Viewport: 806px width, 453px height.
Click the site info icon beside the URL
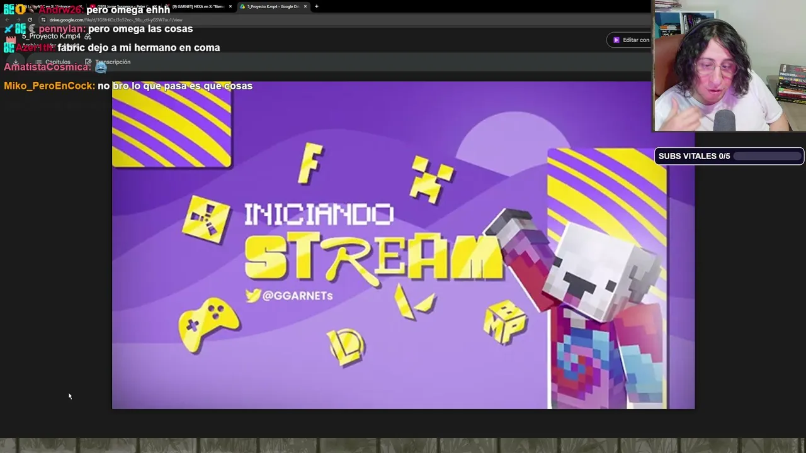[43, 20]
